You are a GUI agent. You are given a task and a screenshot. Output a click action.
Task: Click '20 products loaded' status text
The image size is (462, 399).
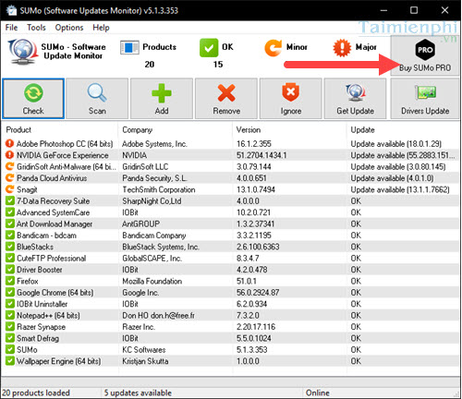point(36,393)
